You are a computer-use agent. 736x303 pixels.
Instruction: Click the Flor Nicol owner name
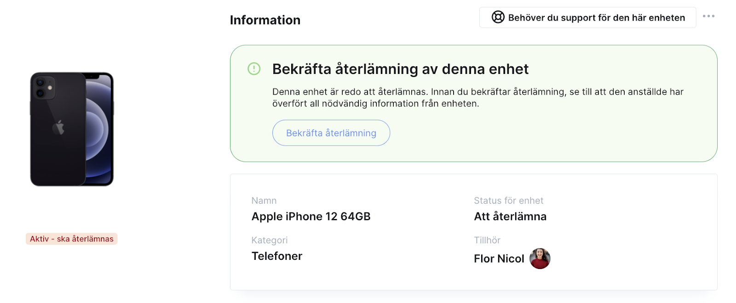click(x=499, y=259)
